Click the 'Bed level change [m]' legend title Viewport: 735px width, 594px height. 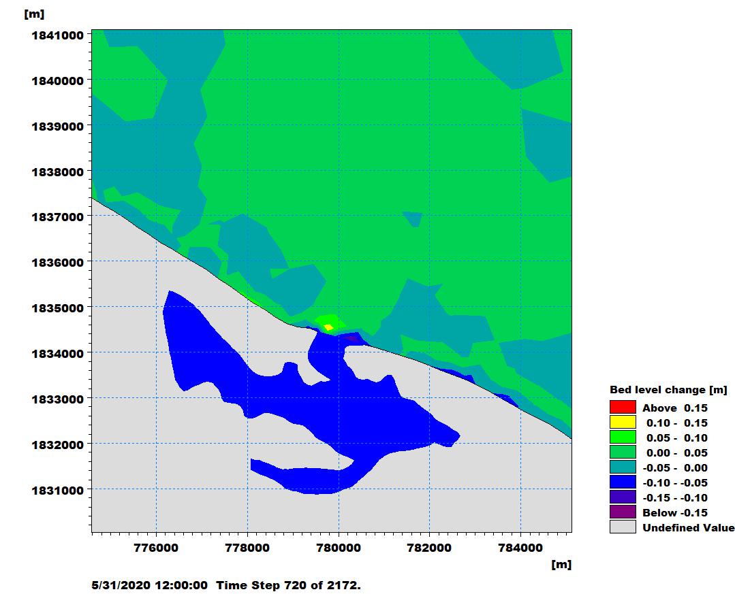point(668,390)
